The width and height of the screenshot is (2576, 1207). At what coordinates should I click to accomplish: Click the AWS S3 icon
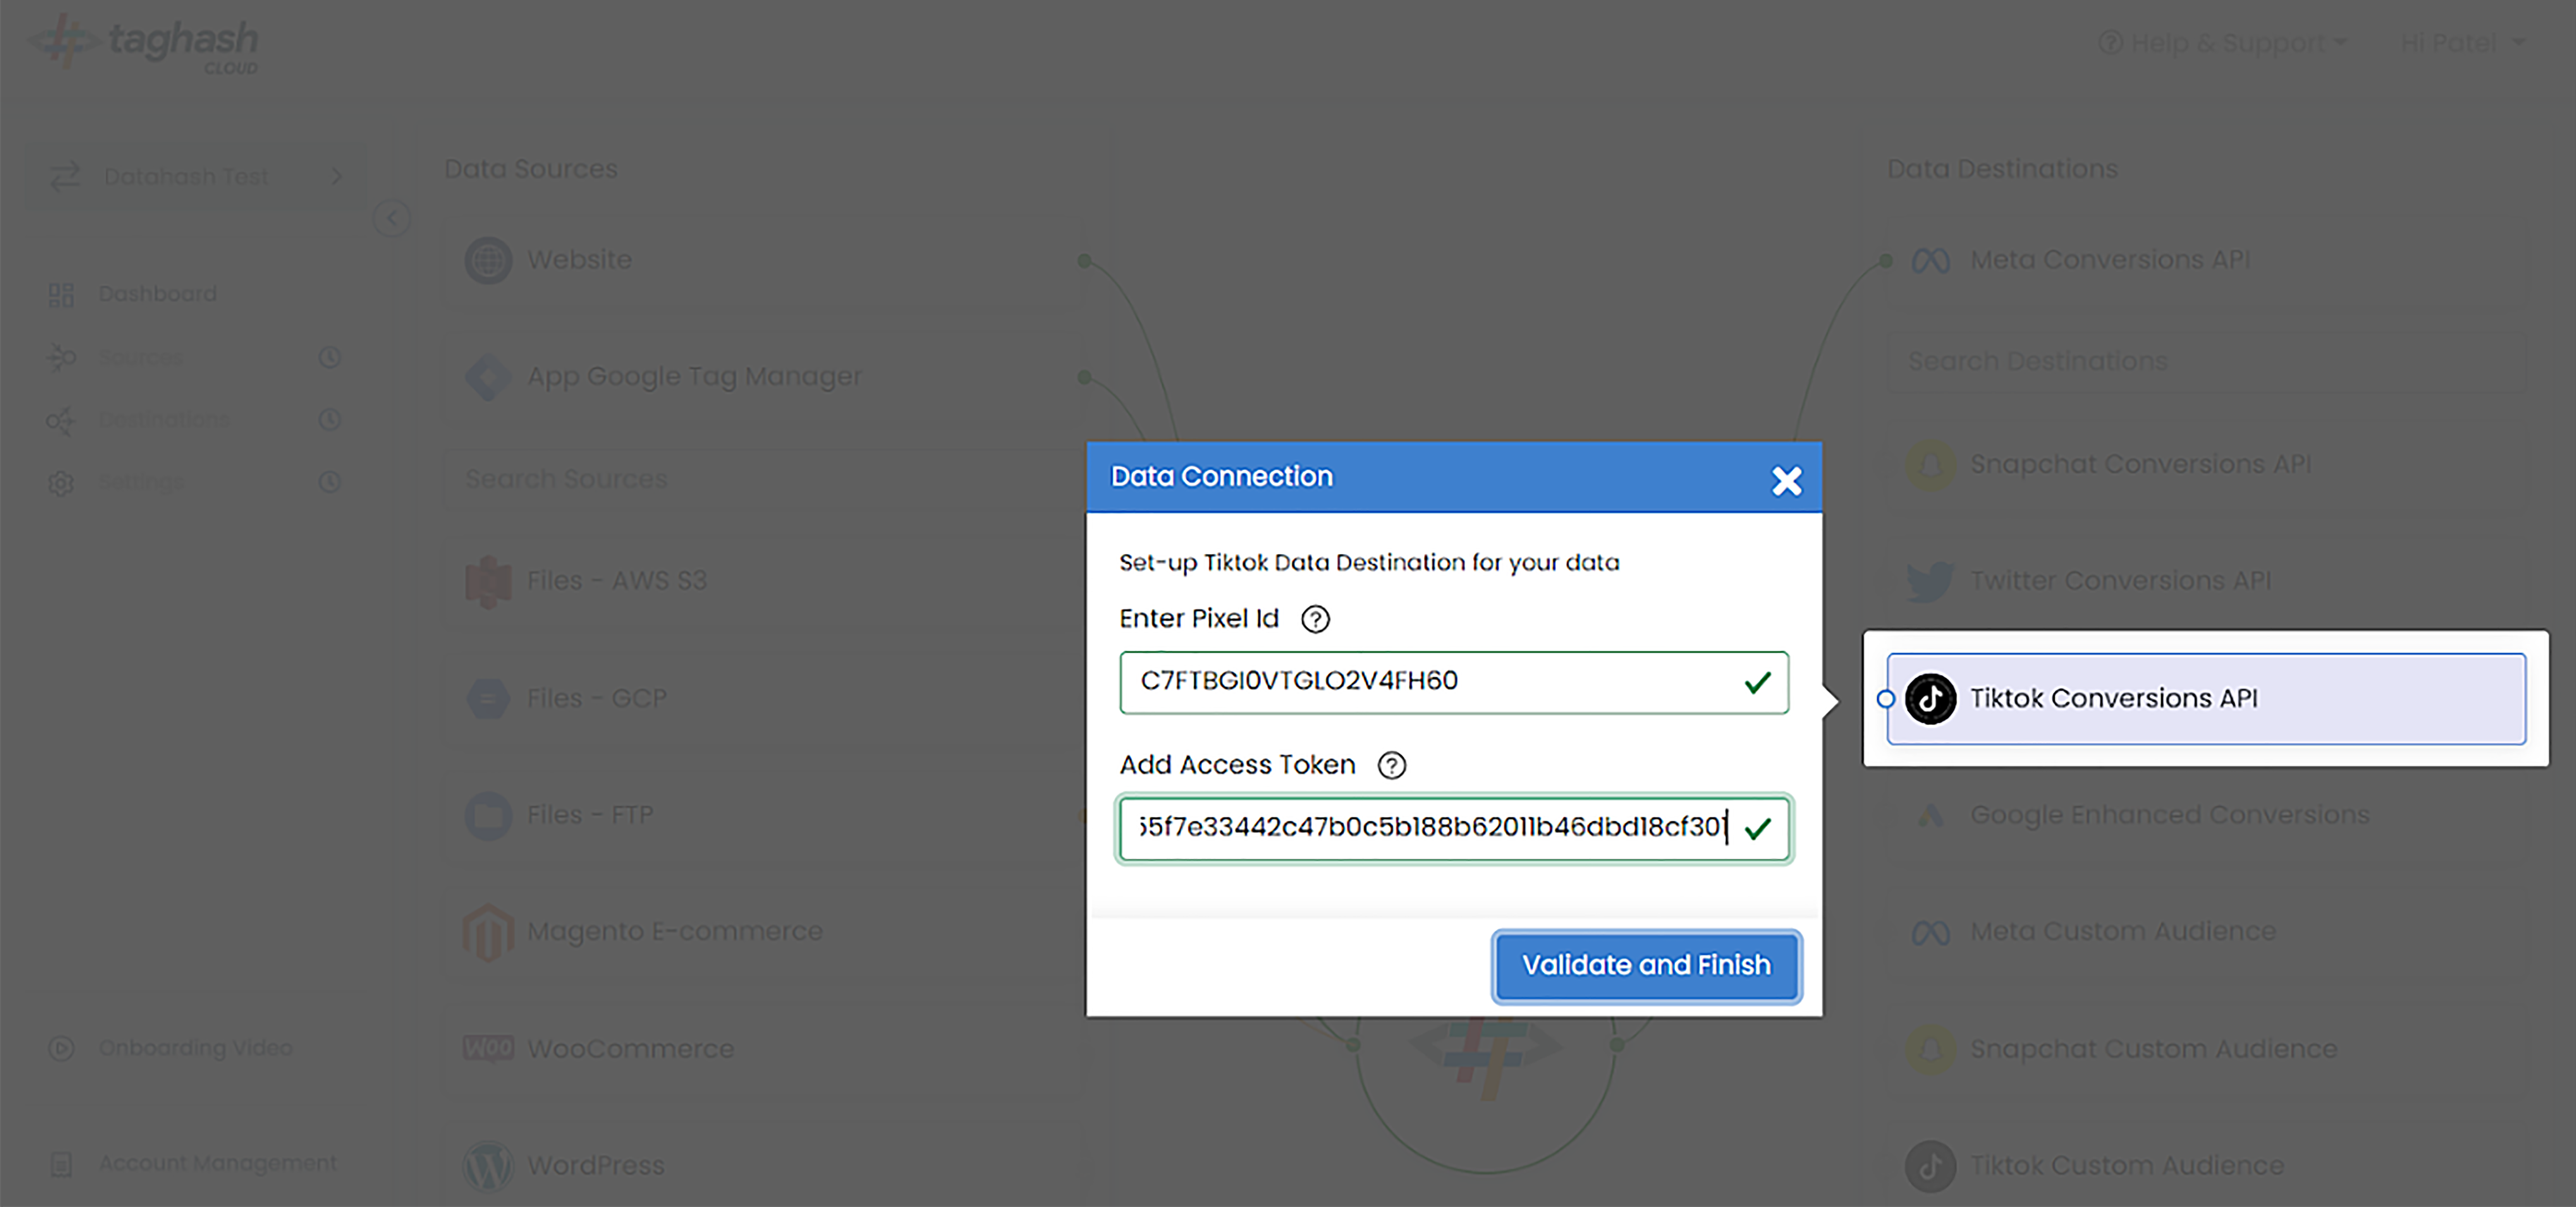488,581
